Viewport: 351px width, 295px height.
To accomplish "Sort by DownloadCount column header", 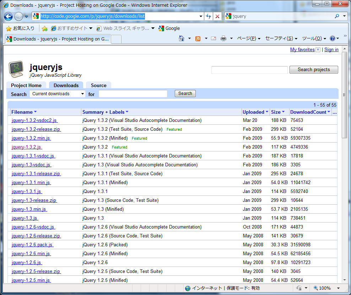I will 308,112.
